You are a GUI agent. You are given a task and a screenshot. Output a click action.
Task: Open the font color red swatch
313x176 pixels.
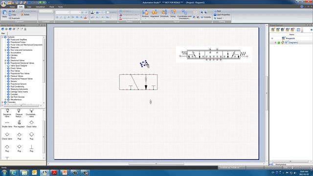click(86, 18)
